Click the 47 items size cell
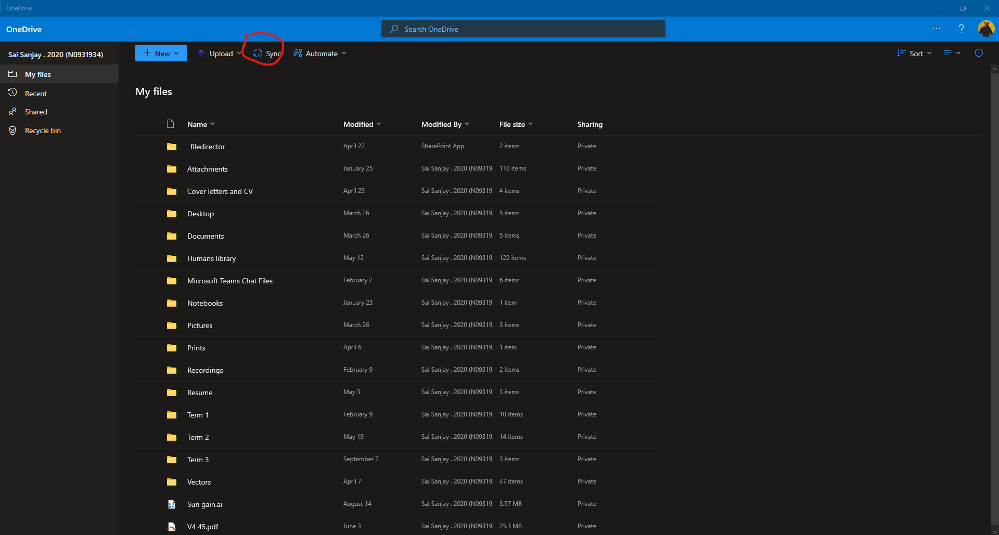The image size is (999, 535). pos(511,481)
